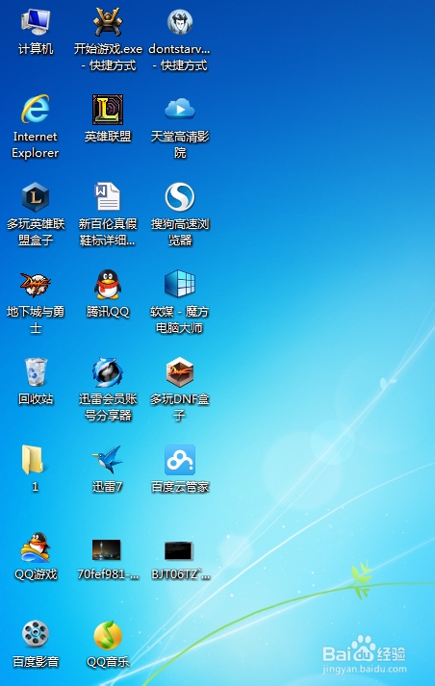This screenshot has width=435, height=686.
Task: Select the 百度云管家 icon
Action: click(180, 460)
